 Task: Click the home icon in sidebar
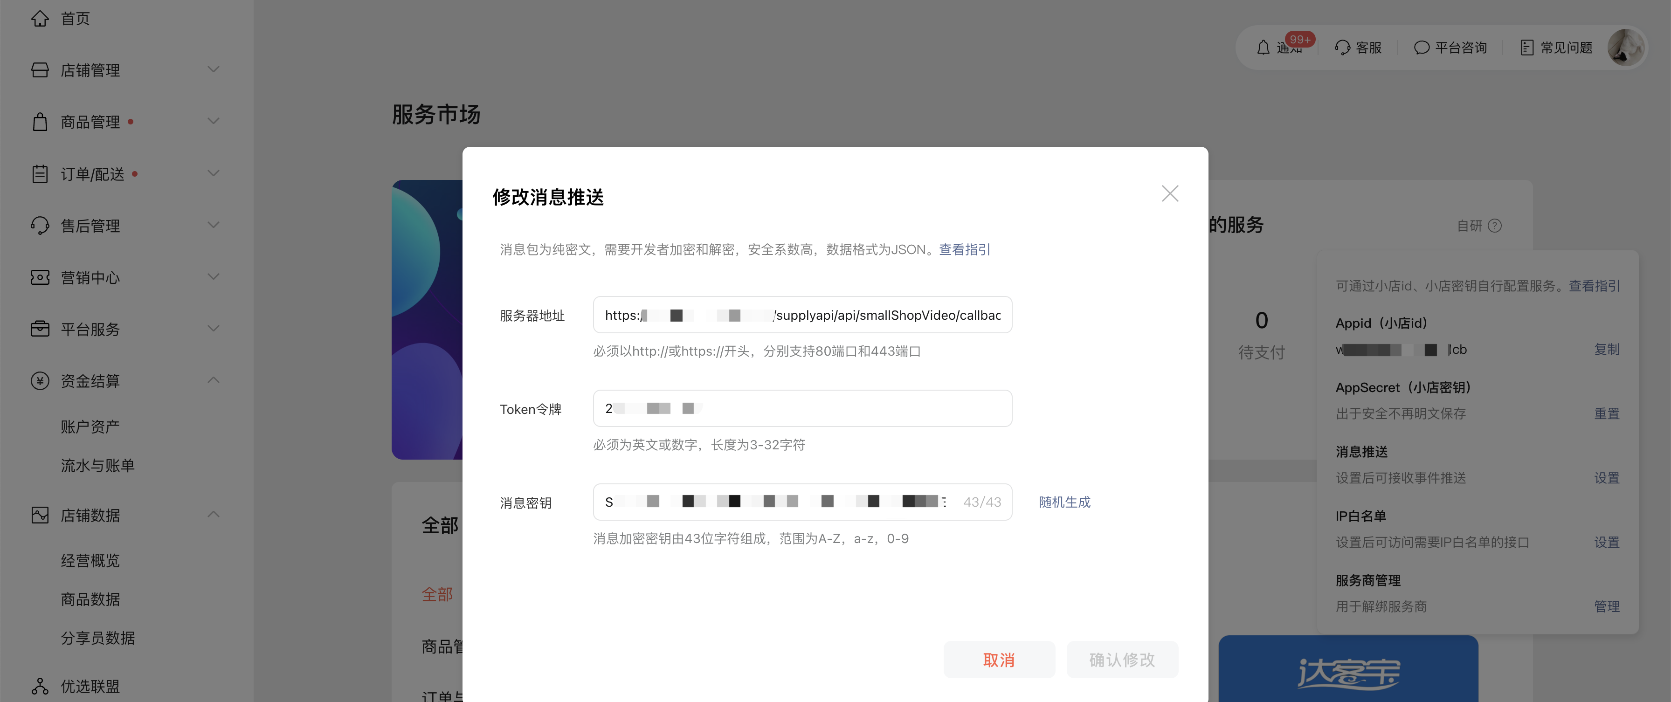pos(40,18)
